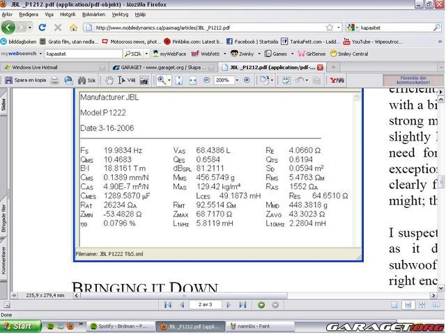The image size is (446, 334).
Task: Reload the page with the refresh icon
Action: click(43, 28)
